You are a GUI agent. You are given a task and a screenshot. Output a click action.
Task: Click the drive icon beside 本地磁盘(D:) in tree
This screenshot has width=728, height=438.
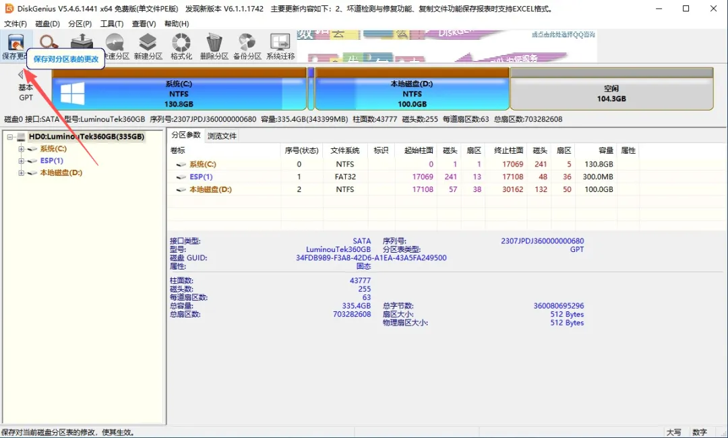[32, 173]
